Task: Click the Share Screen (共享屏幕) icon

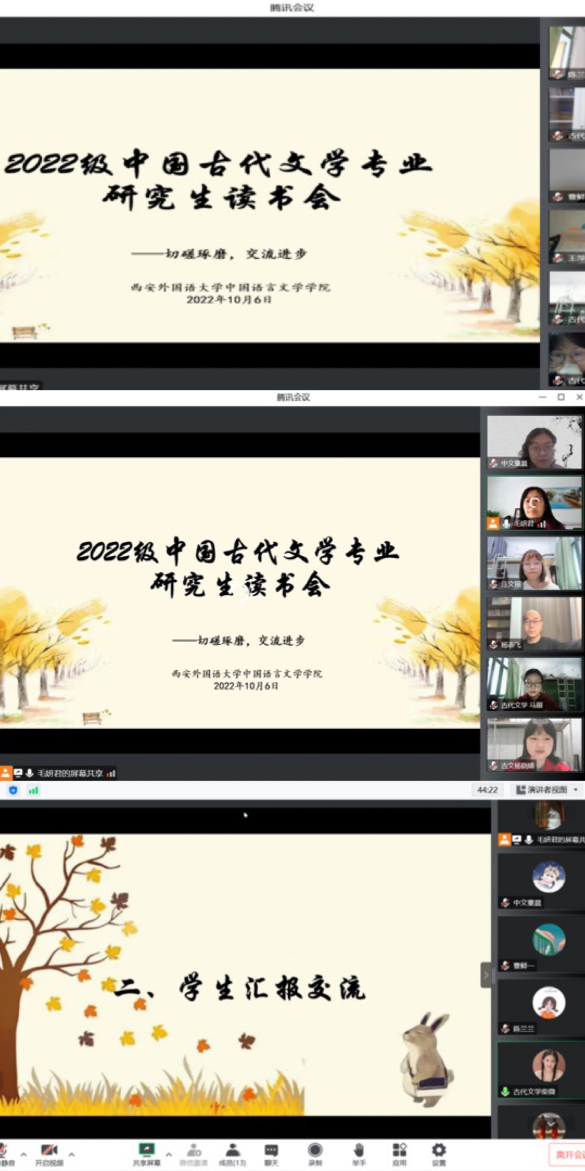Action: [x=146, y=1151]
